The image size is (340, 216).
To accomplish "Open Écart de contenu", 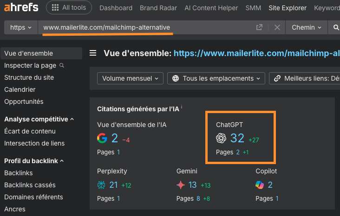I will [x=30, y=131].
